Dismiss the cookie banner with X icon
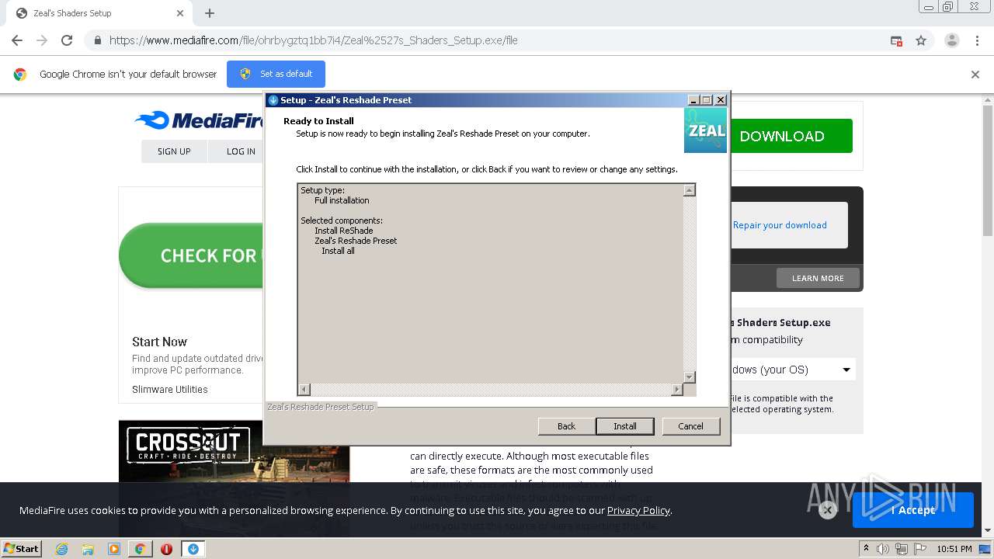The image size is (994, 559). coord(828,510)
